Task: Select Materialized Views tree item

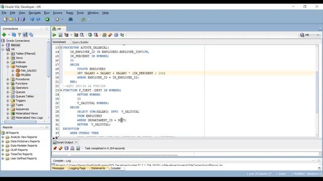Action: pyautogui.click(x=27, y=114)
